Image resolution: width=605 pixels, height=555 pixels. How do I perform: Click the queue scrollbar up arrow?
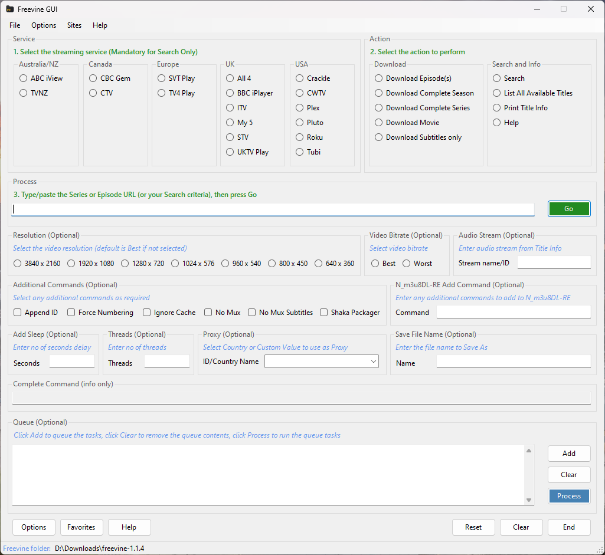click(x=529, y=451)
